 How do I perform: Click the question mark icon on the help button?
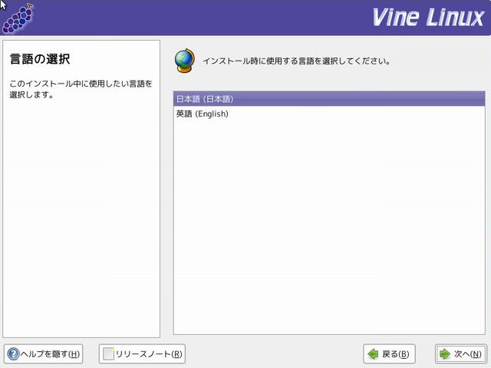coord(13,354)
